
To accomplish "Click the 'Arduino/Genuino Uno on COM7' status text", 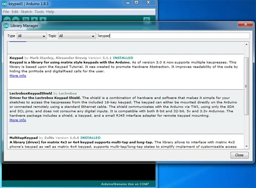I will tap(125, 184).
